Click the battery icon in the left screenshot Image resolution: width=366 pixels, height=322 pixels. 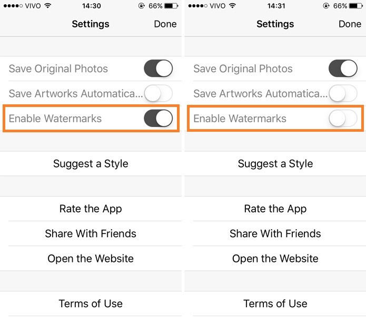(x=171, y=6)
